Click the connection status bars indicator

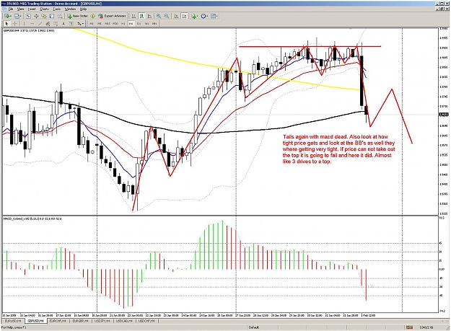pos(409,327)
